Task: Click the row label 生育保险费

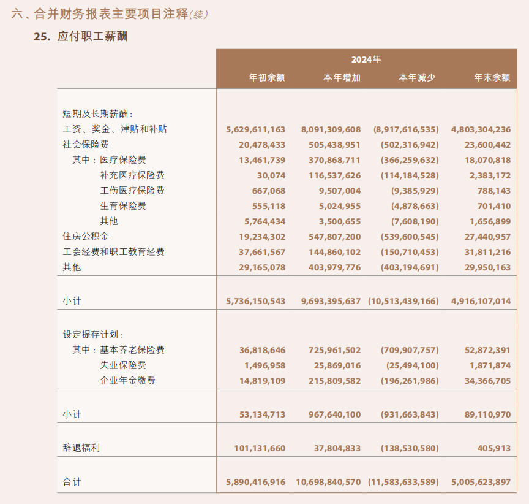Action: point(123,206)
